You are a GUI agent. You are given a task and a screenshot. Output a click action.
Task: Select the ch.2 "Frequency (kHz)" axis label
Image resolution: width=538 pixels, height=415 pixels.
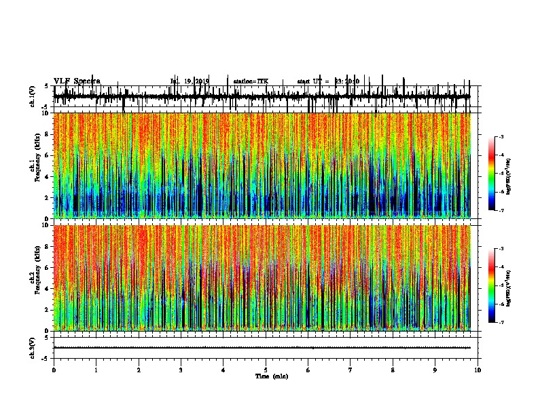tap(38, 270)
